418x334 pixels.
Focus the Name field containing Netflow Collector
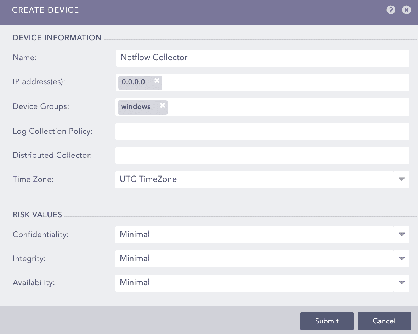pos(262,58)
